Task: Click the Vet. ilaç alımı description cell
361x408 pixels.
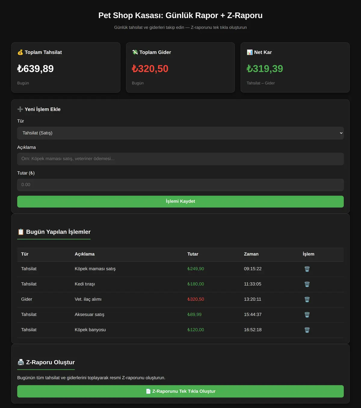Action: 88,299
